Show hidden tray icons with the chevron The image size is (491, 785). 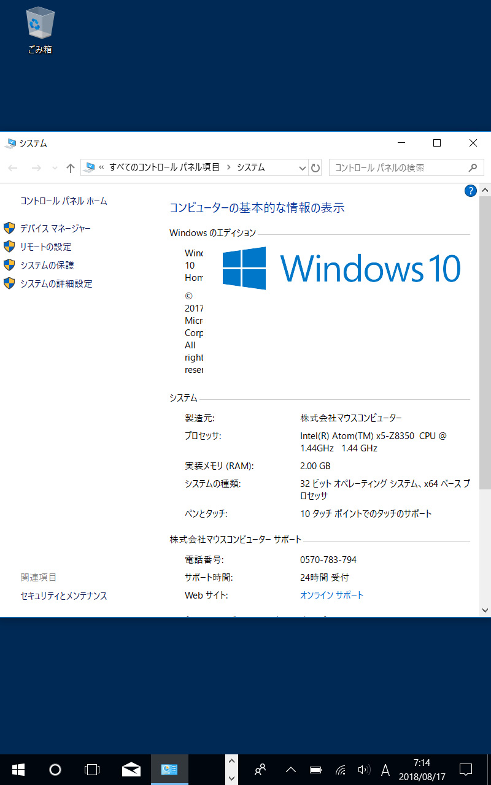pos(290,769)
